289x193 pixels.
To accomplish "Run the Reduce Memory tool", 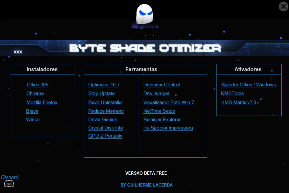I will pos(106,111).
